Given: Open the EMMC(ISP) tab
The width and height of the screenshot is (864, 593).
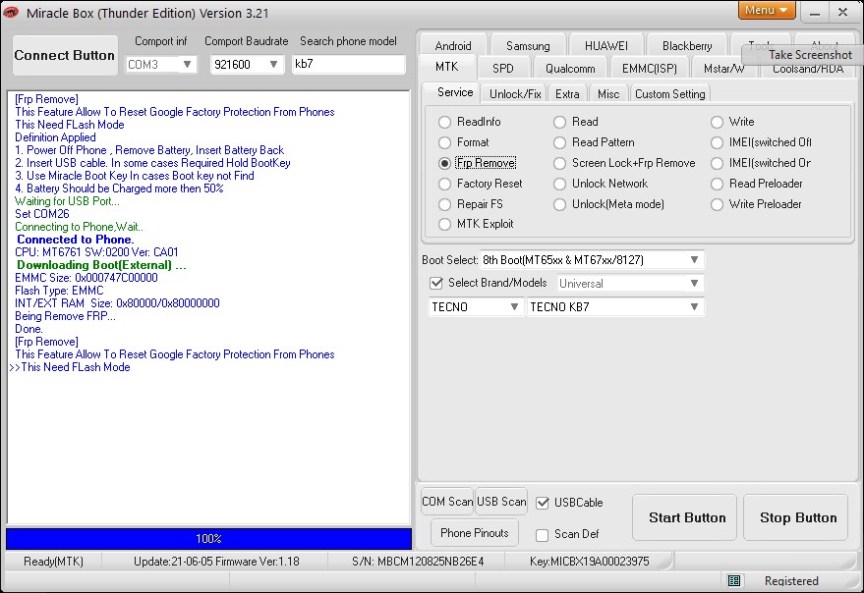Looking at the screenshot, I should click(x=649, y=69).
